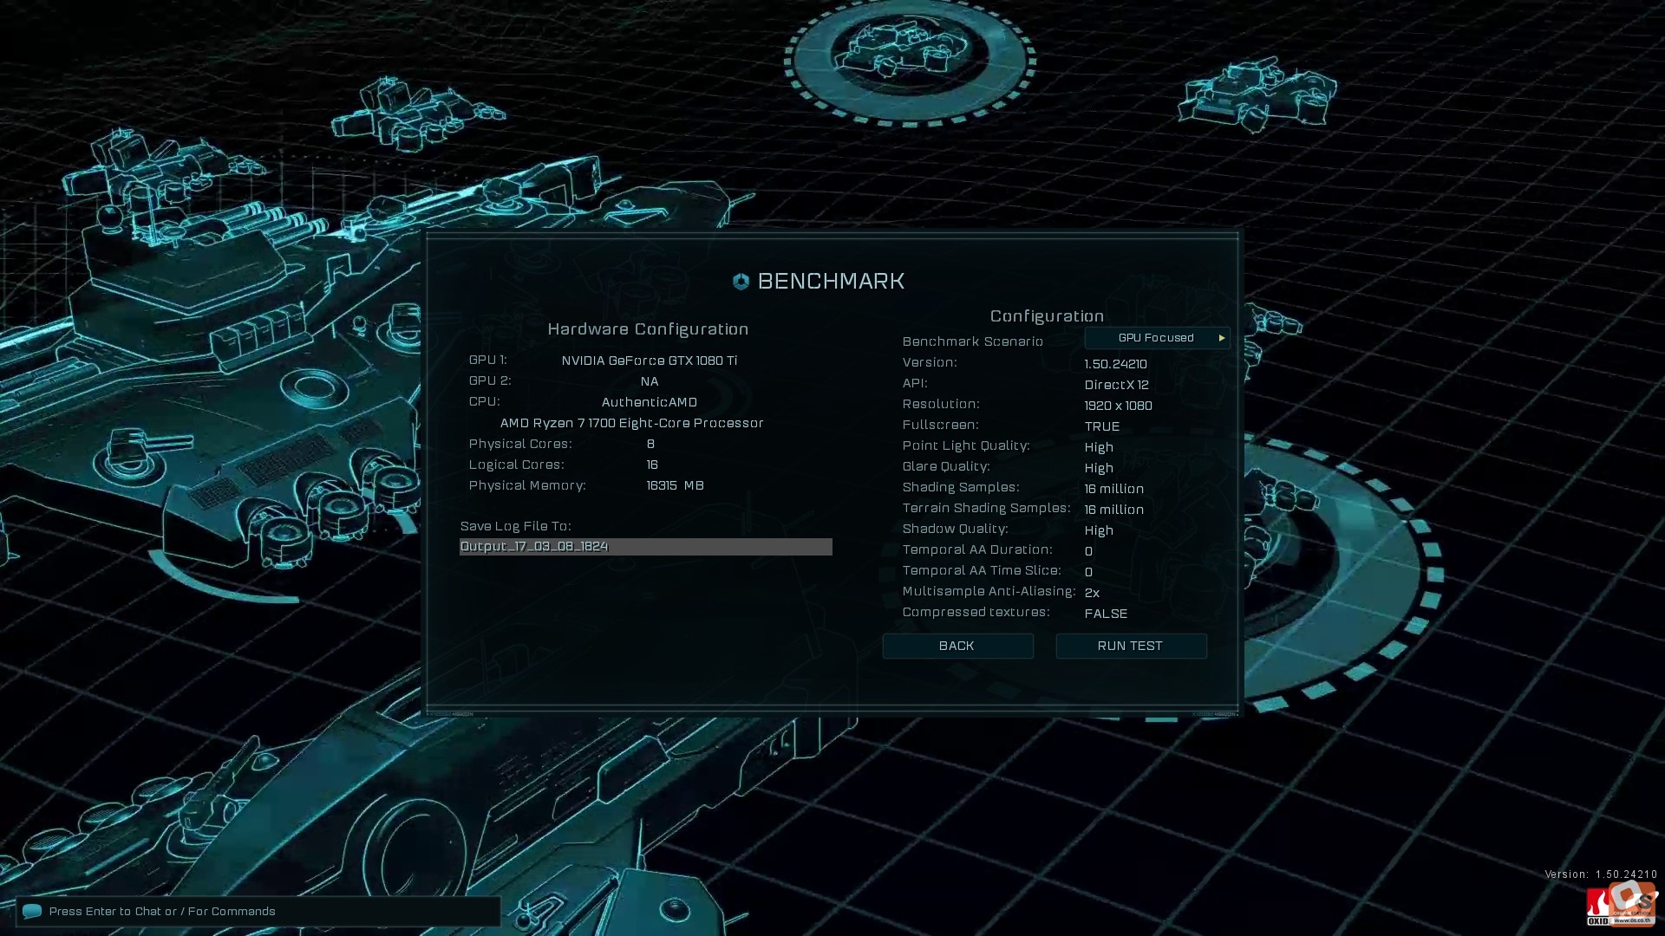
Task: Click the AMD Ryzen 7 1700 Eight-Core Processor text
Action: pos(632,423)
